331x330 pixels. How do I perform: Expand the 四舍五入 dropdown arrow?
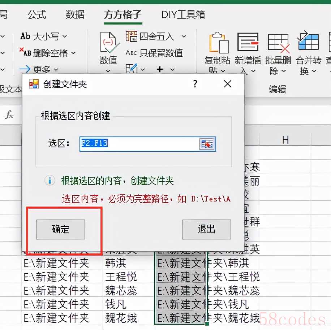tap(184, 36)
